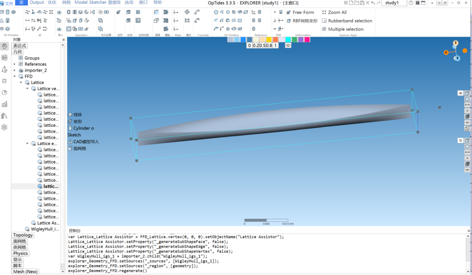
Task: Select the rectangle 2D primitive tool
Action: tap(239, 20)
